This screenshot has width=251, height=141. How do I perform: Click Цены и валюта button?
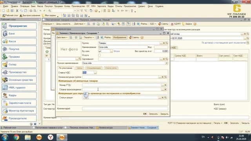point(64,24)
